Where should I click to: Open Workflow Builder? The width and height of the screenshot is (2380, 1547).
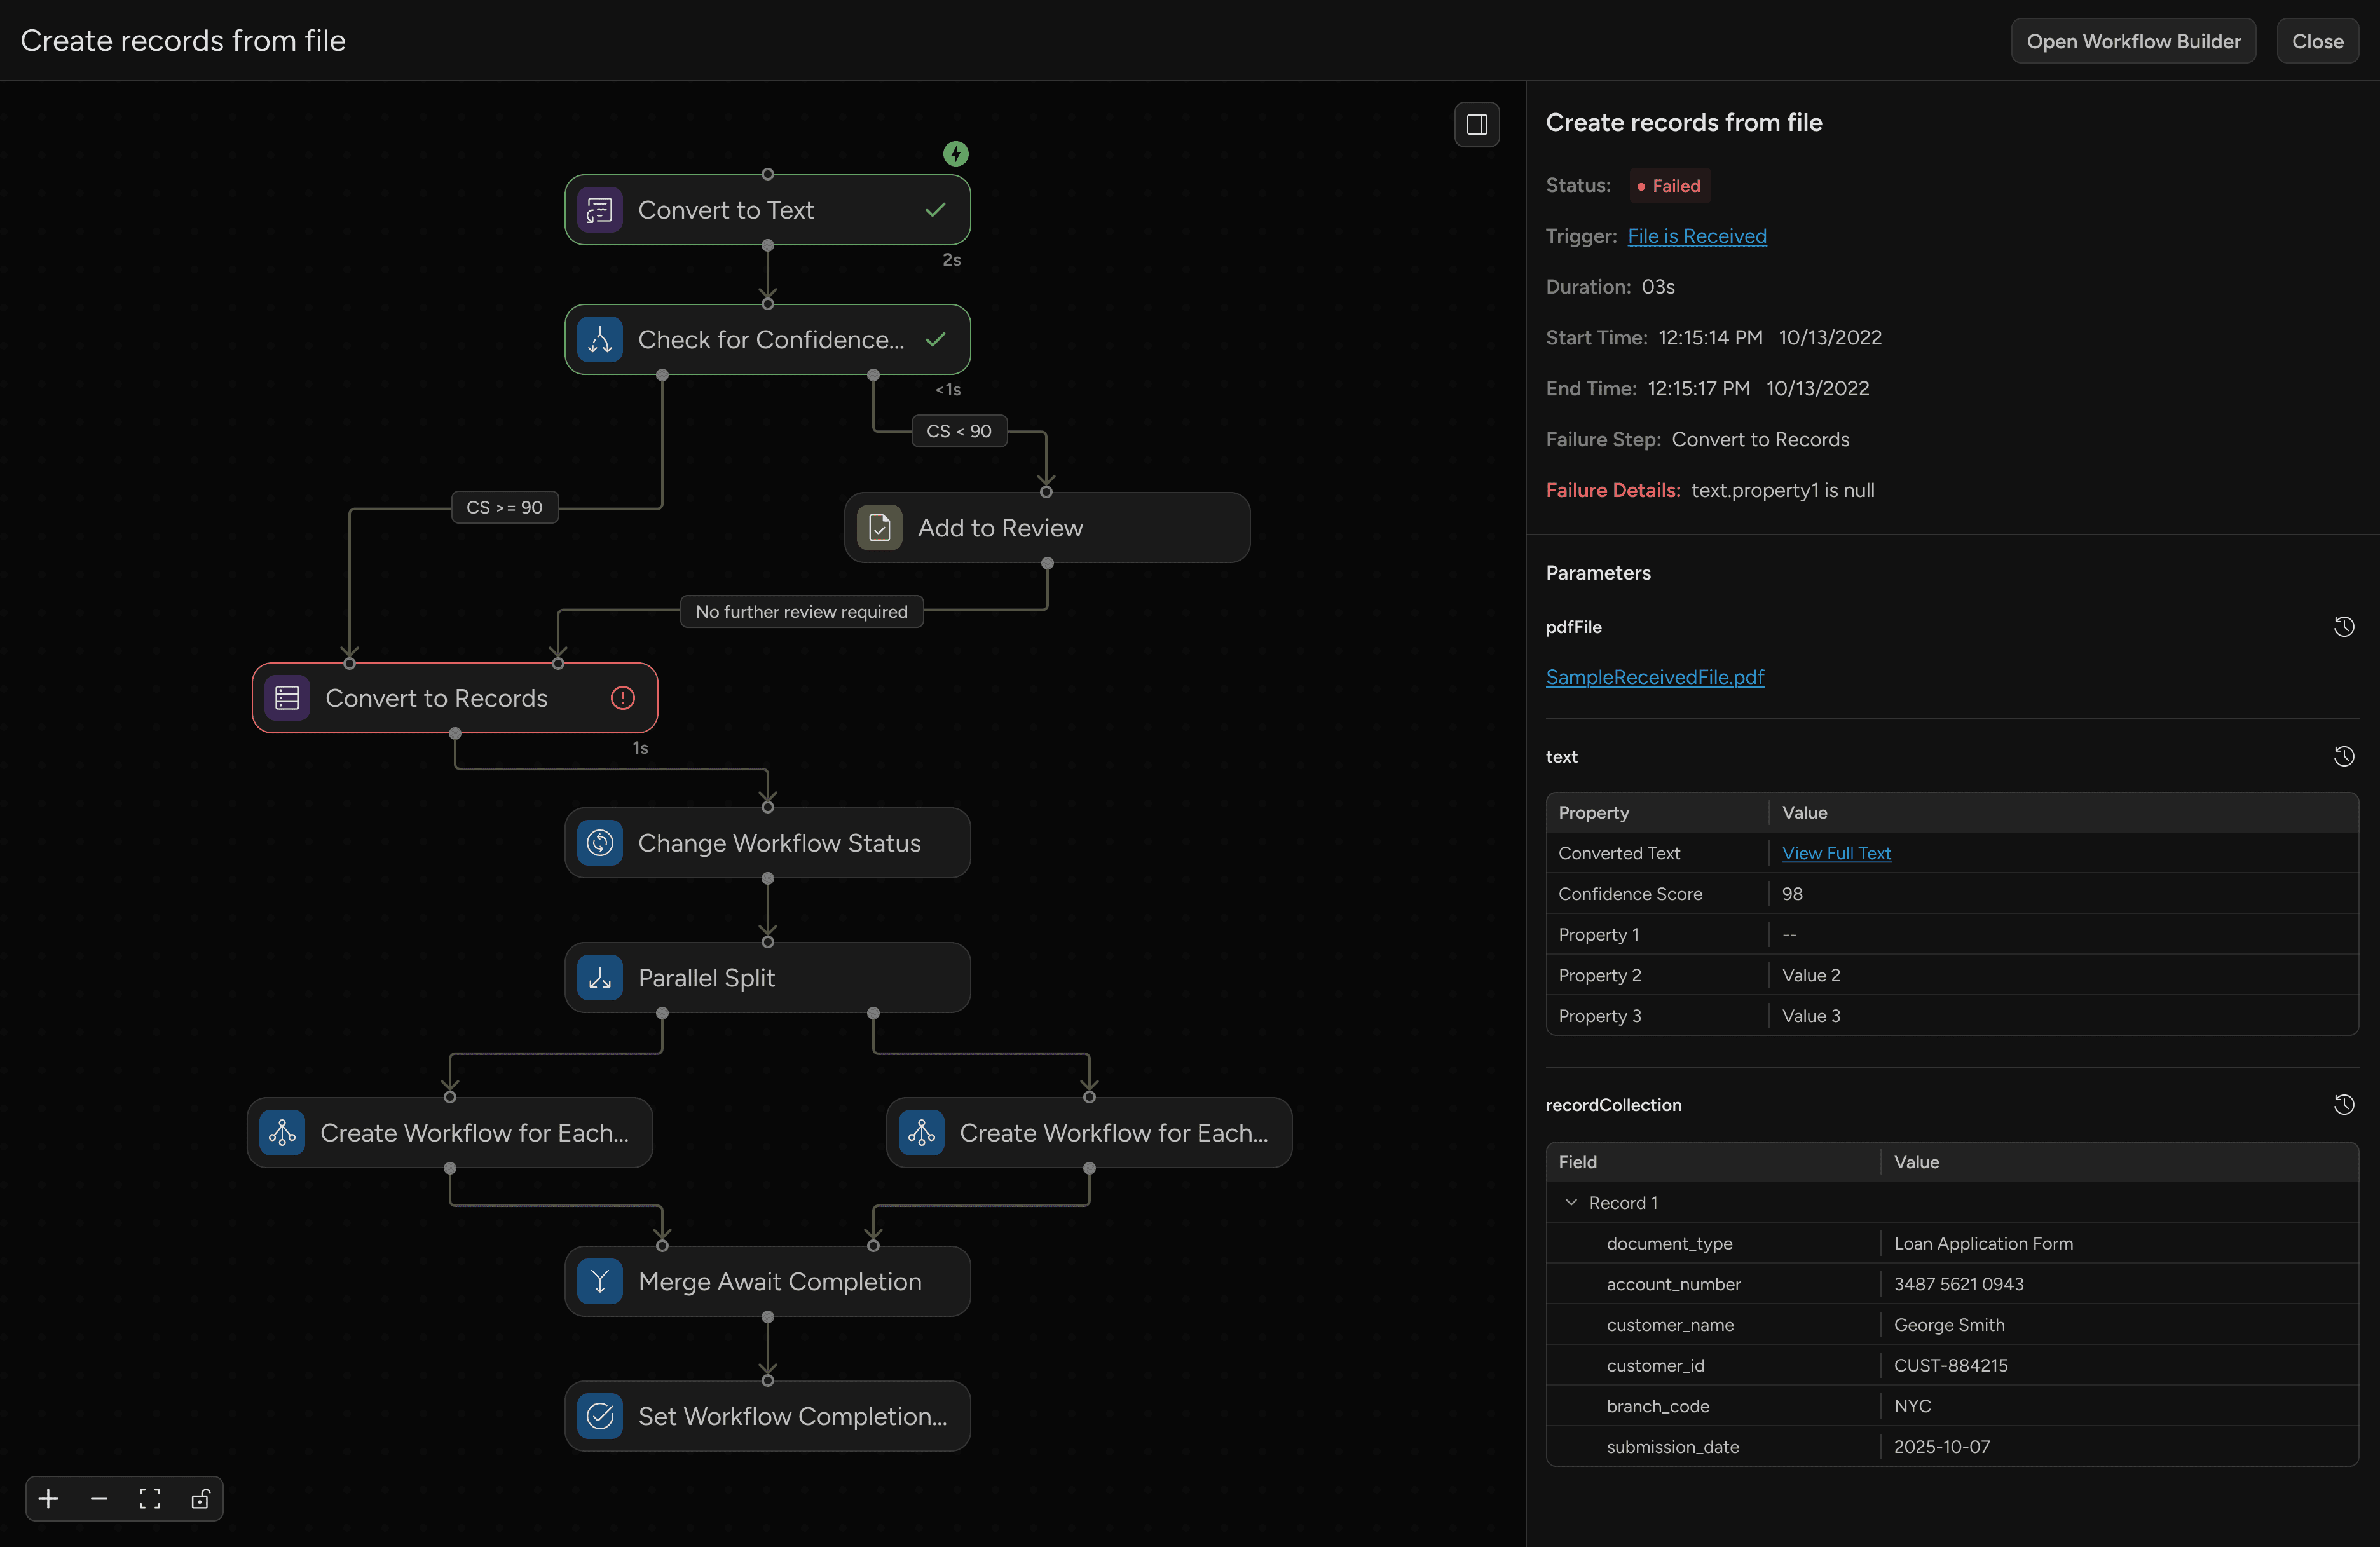click(x=2133, y=40)
